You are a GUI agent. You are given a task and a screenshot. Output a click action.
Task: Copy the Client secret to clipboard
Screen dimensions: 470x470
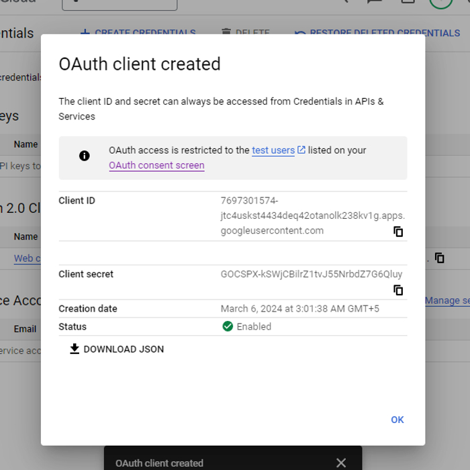(x=398, y=290)
